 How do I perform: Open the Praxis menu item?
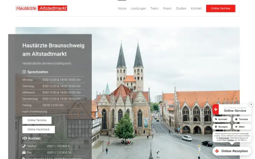click(167, 8)
